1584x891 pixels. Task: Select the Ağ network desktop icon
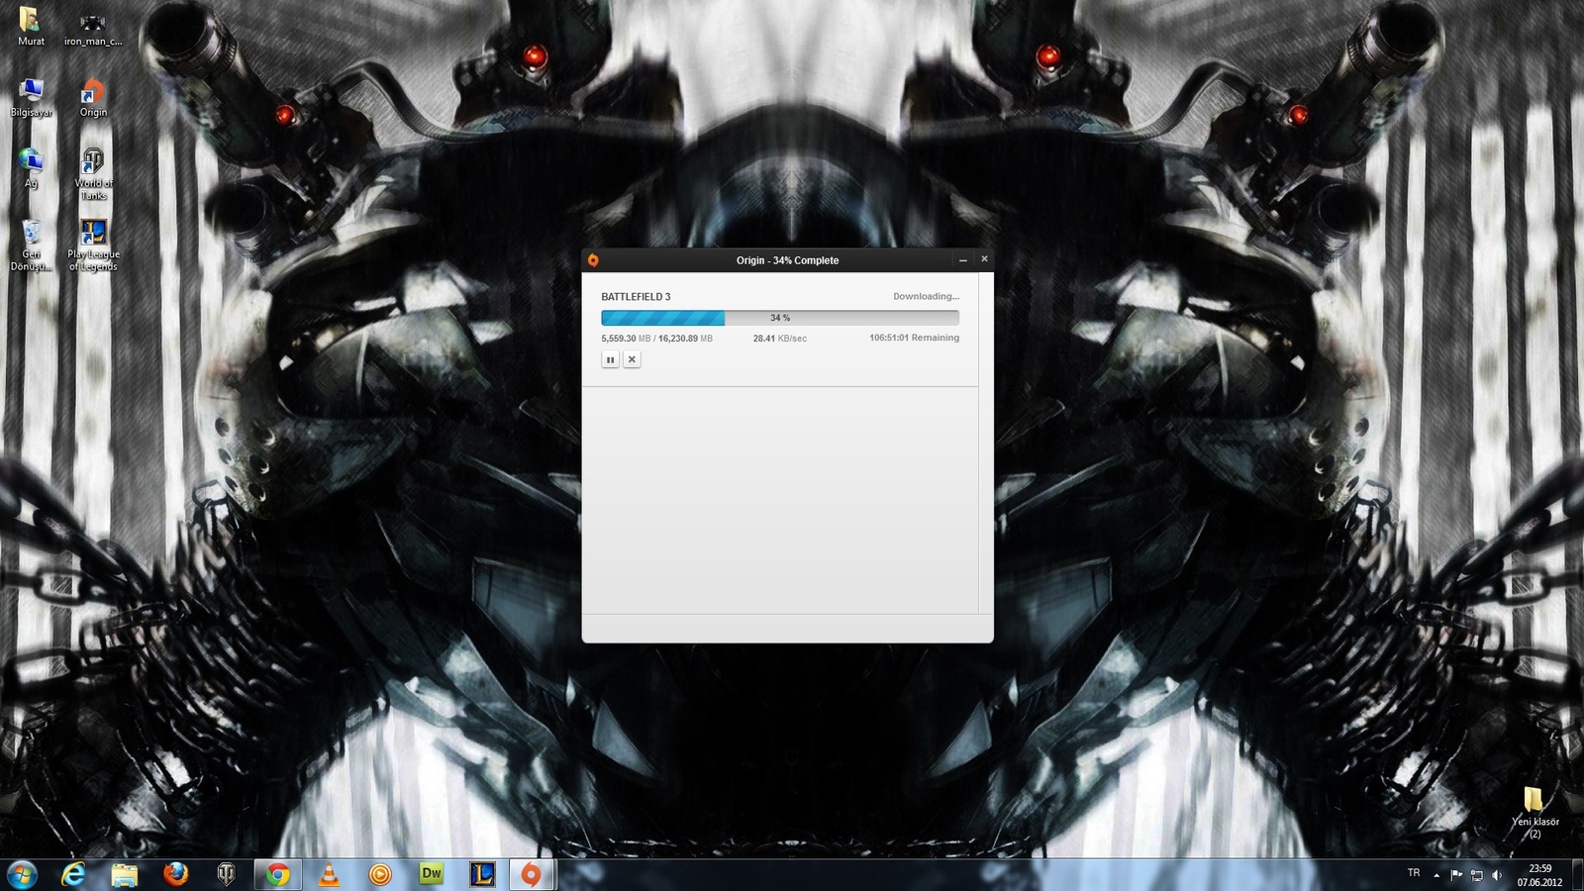(31, 169)
